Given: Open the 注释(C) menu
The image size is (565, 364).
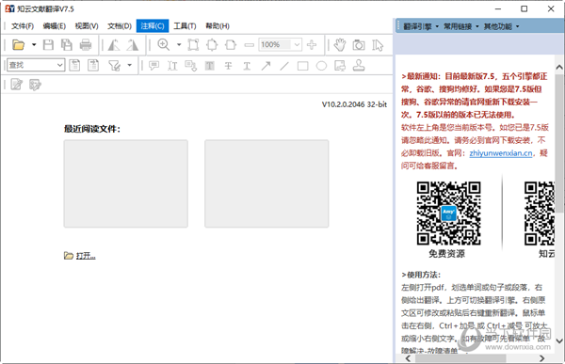Looking at the screenshot, I should (x=153, y=26).
